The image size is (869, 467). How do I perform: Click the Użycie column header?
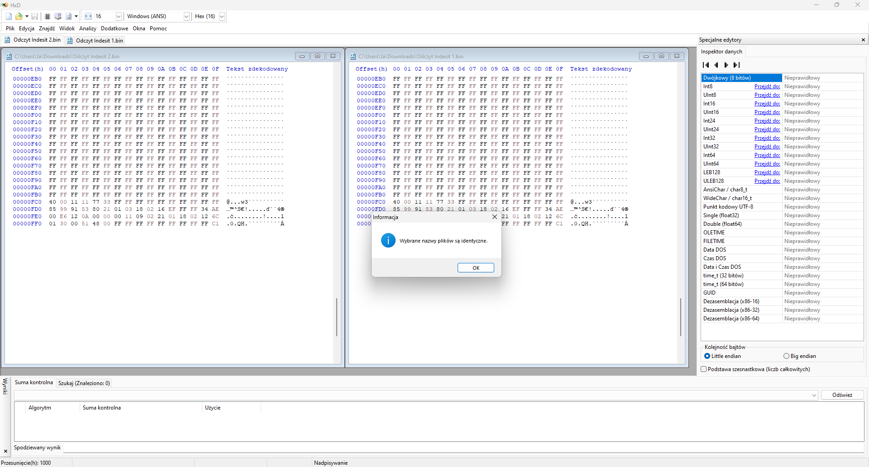point(231,408)
